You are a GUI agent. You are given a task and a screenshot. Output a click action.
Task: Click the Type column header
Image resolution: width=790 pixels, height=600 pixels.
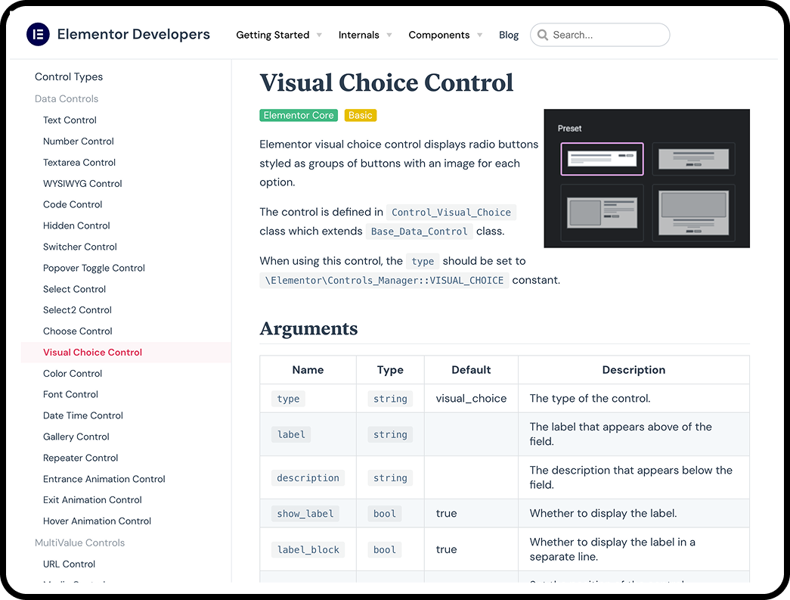point(390,369)
